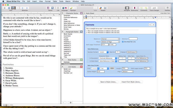Click the new List Style icon
This screenshot has height=108, width=173.
(81, 67)
